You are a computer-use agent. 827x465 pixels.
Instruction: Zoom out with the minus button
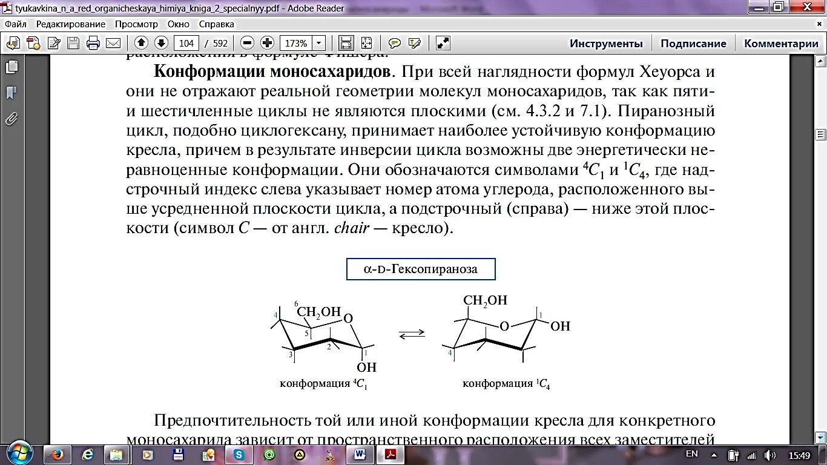pyautogui.click(x=246, y=43)
